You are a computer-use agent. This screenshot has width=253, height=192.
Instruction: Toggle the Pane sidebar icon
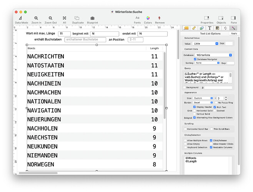click(233, 18)
